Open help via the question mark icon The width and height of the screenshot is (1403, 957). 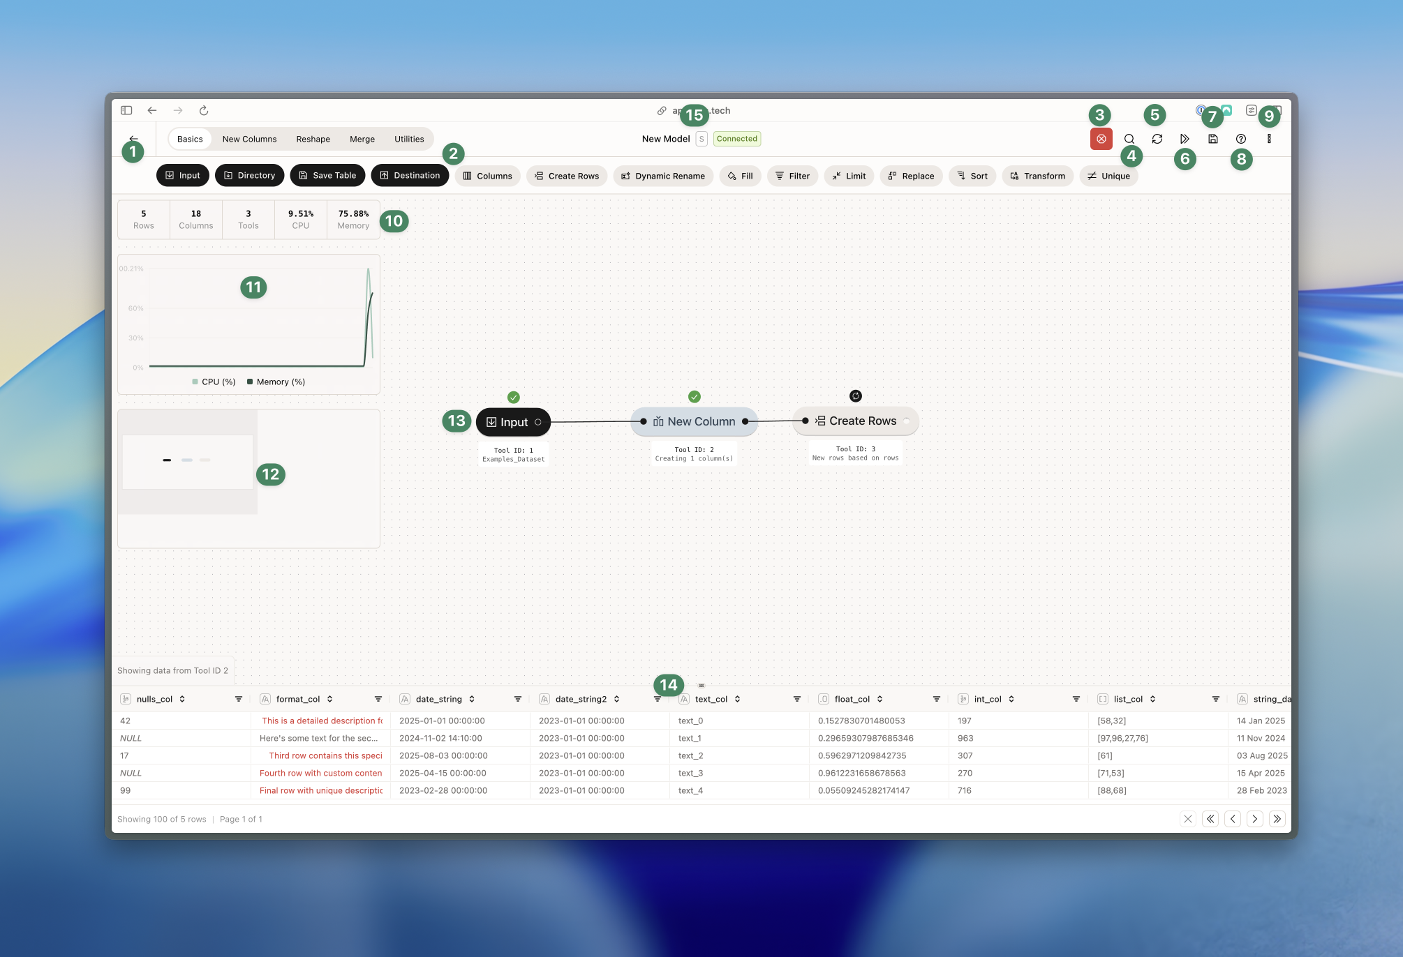pos(1240,139)
